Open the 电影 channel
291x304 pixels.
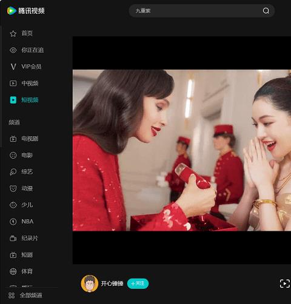(x=27, y=155)
